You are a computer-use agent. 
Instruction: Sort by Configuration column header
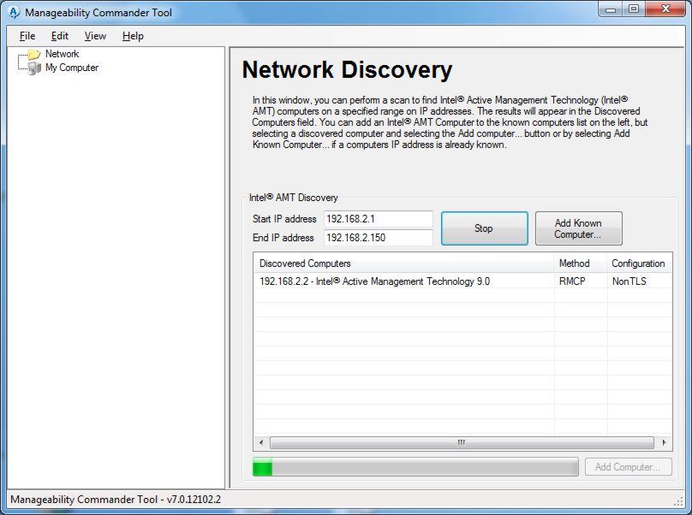tap(640, 263)
